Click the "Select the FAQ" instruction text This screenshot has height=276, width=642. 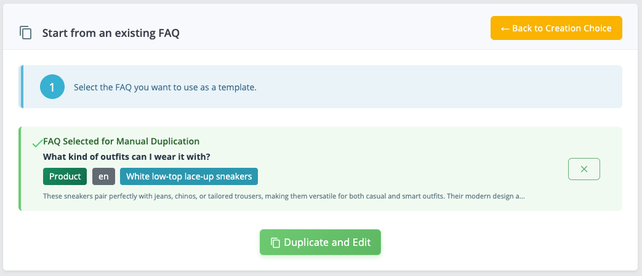165,87
